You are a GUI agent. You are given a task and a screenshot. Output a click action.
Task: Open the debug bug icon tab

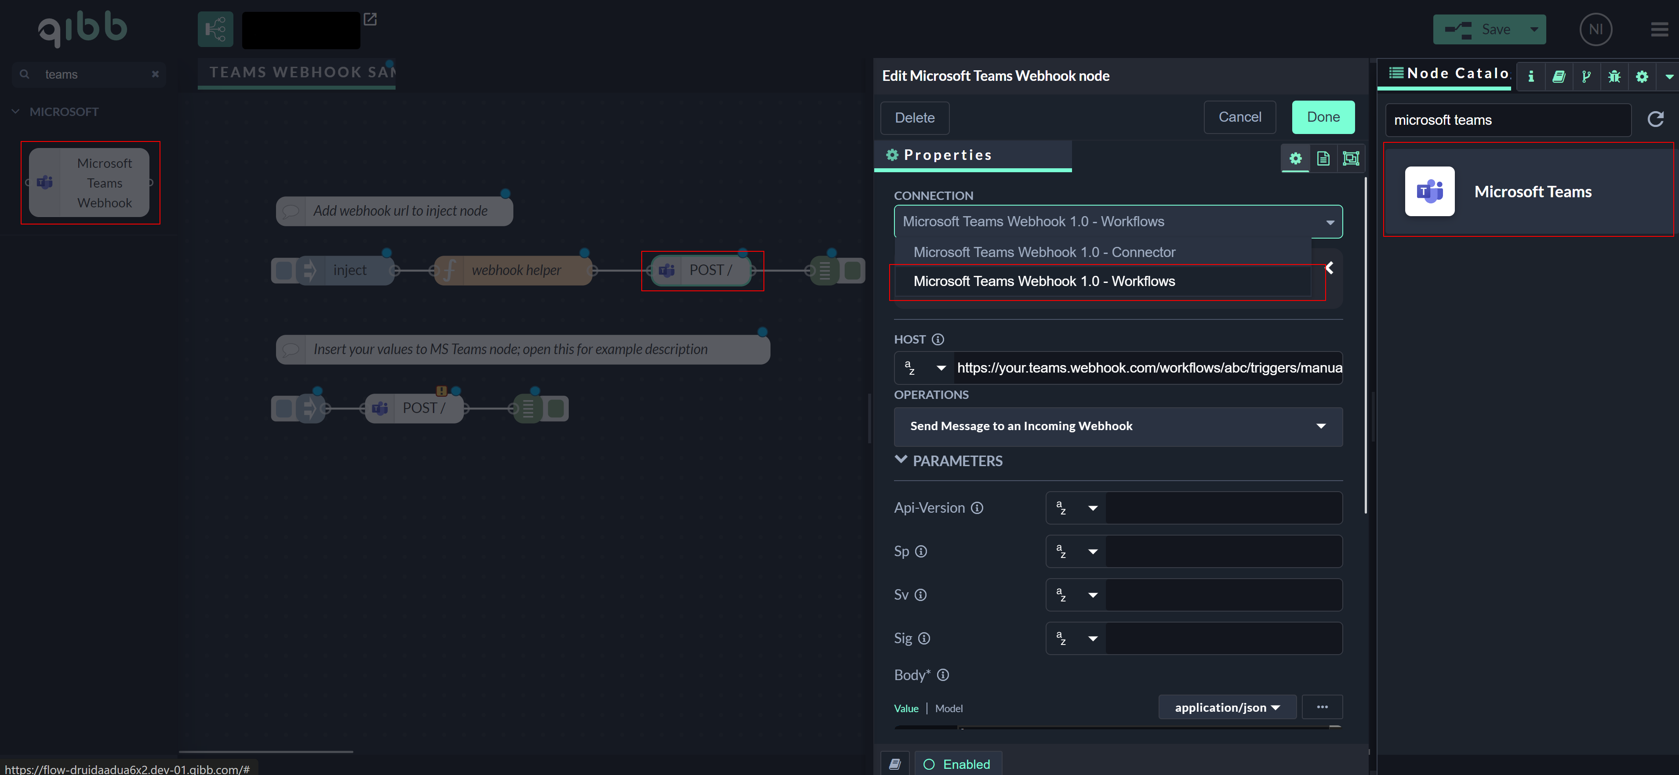(1614, 77)
